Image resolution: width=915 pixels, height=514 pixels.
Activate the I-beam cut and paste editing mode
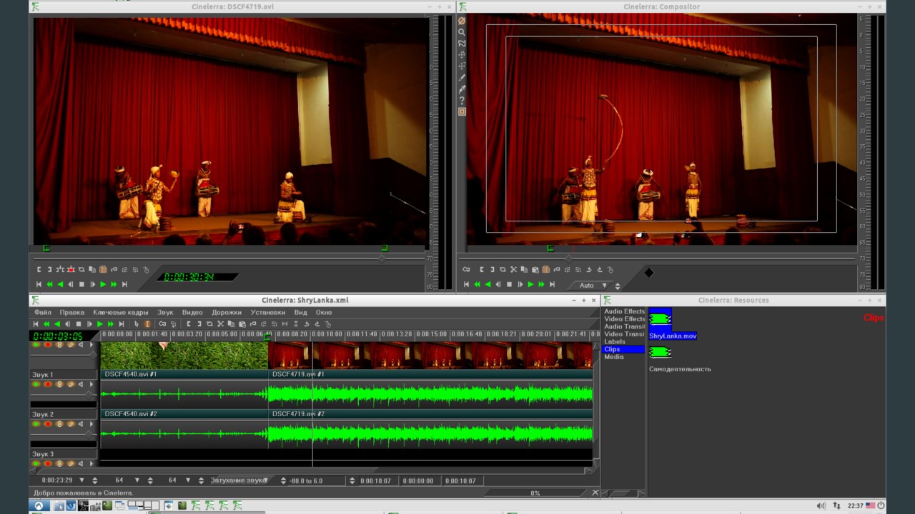[147, 324]
